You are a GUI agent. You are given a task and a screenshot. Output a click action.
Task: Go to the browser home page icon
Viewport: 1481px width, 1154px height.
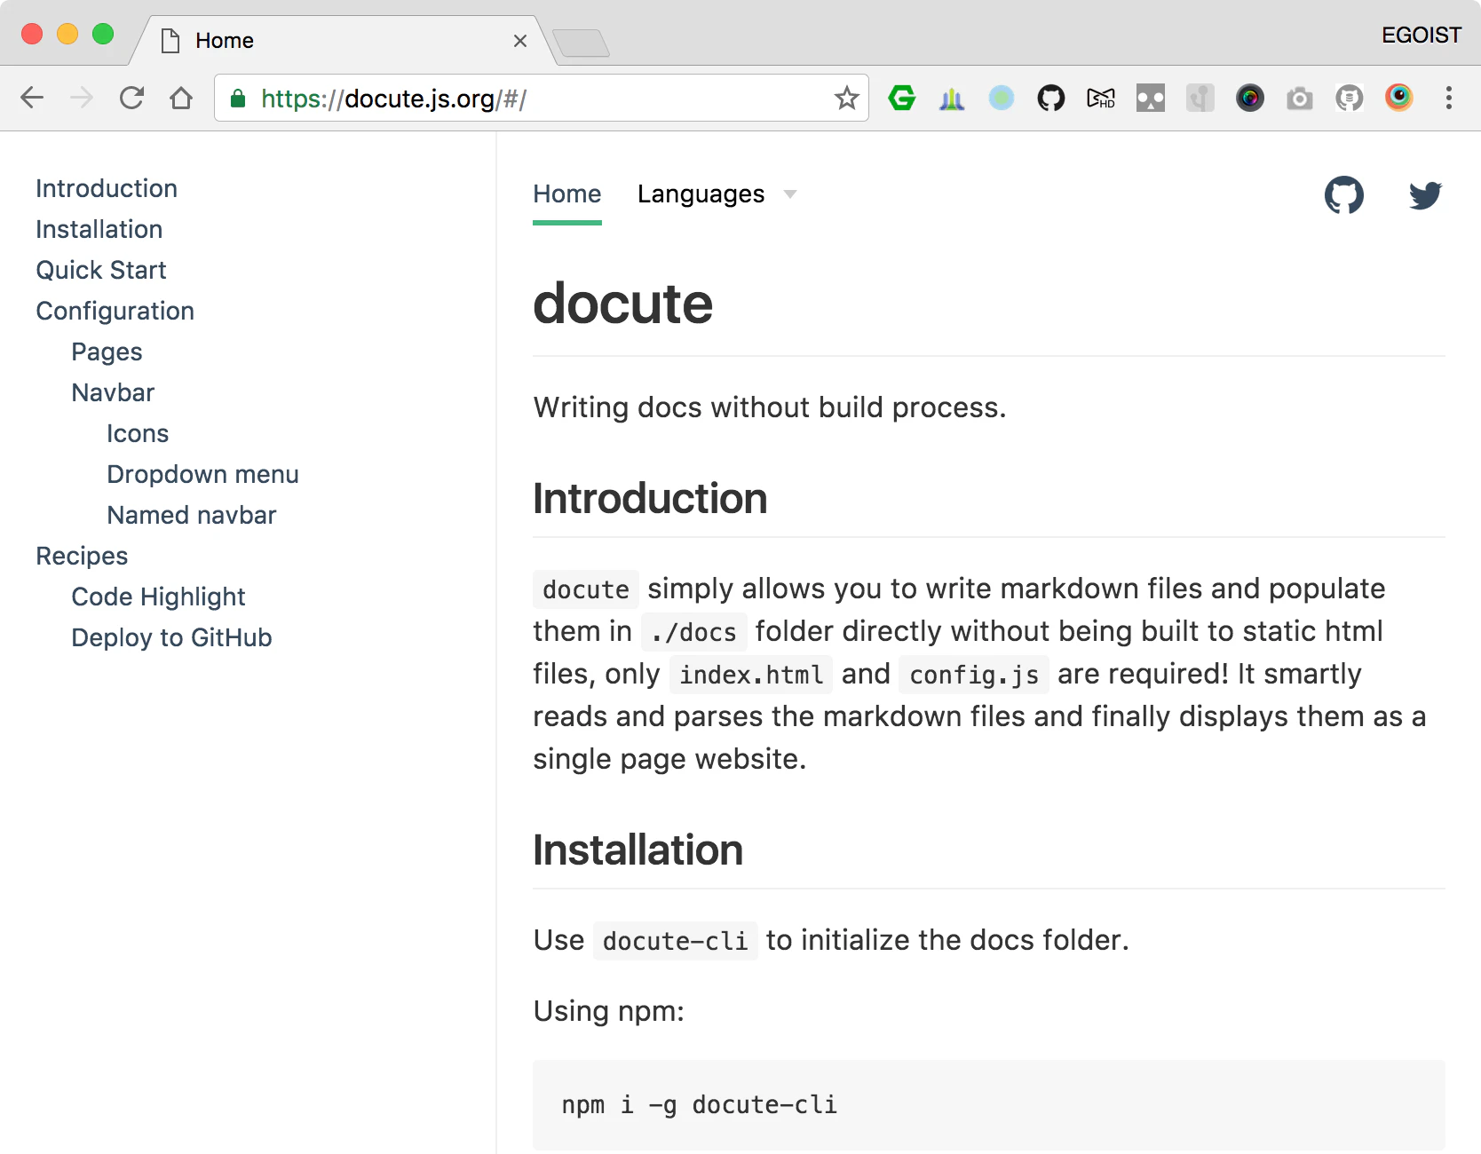click(181, 98)
